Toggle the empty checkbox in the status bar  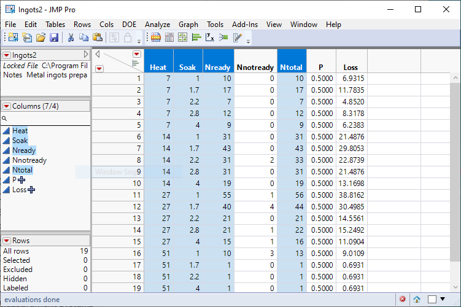click(x=433, y=299)
